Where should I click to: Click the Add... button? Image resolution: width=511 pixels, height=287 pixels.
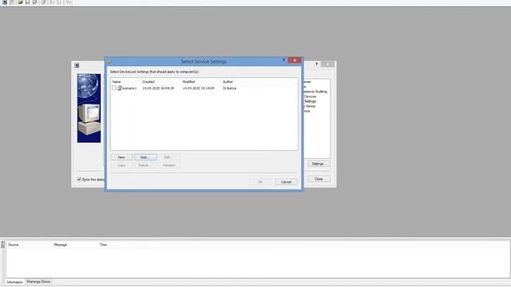click(145, 157)
